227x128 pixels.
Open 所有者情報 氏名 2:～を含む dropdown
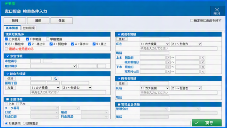(x=186, y=88)
